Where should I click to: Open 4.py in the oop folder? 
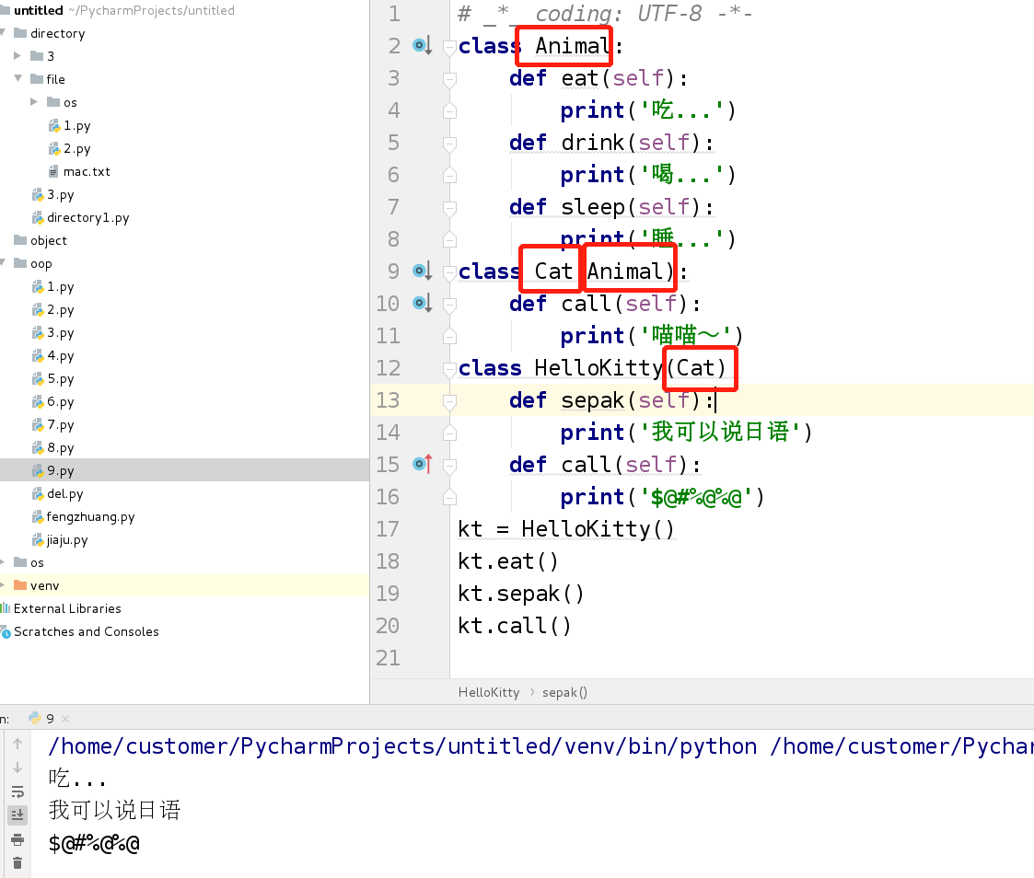pos(52,356)
